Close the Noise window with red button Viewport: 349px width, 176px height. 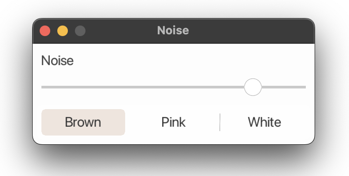coord(45,31)
